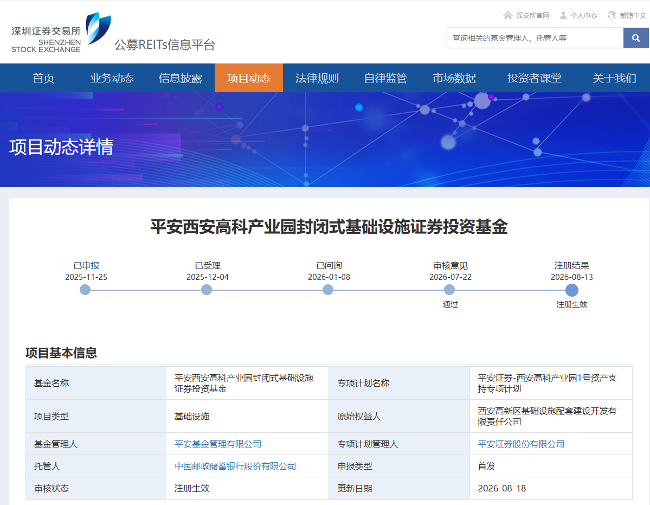The image size is (650, 505).
Task: Click the date 2026-01-08
Action: 329,277
